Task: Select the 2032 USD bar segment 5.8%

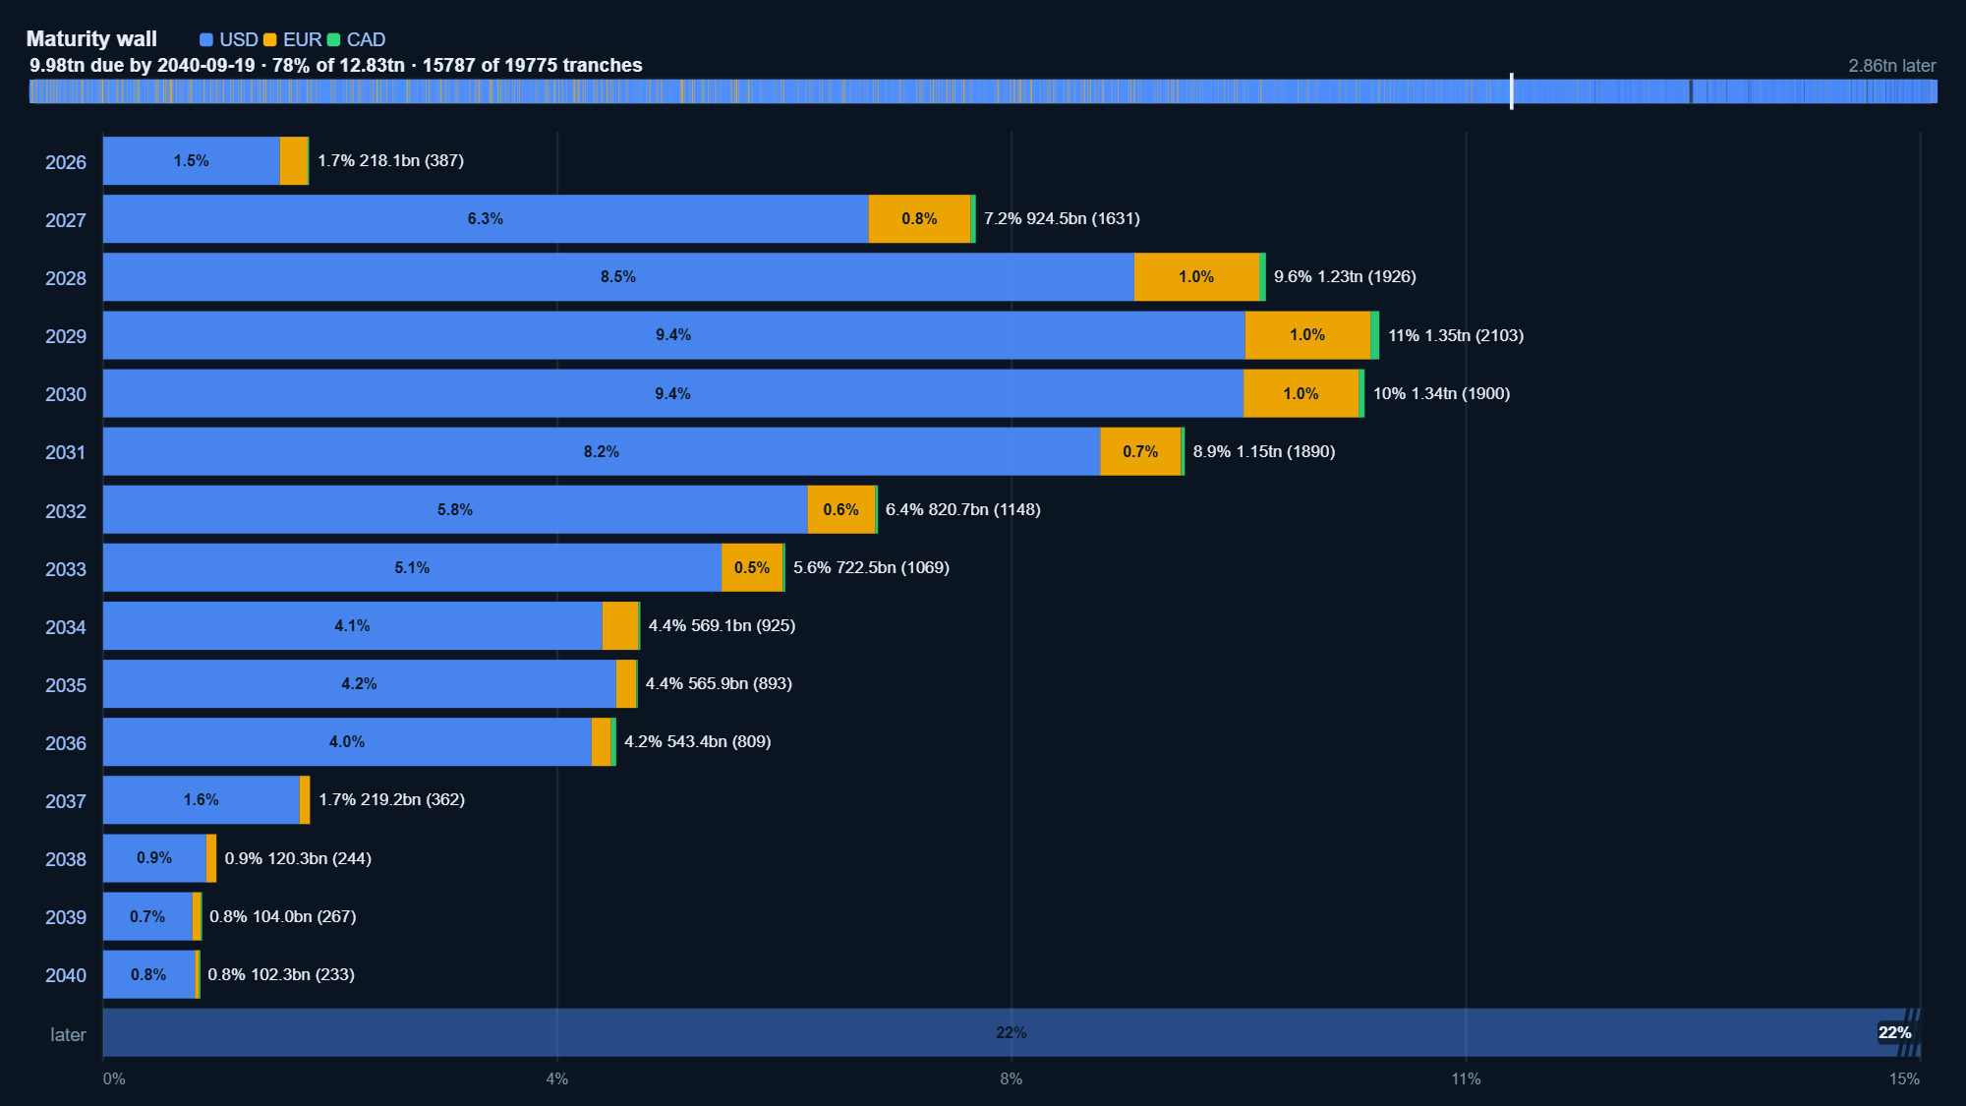Action: click(455, 509)
